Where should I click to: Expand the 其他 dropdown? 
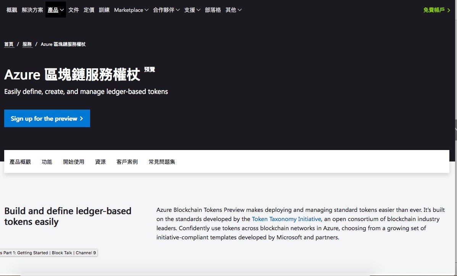(233, 10)
